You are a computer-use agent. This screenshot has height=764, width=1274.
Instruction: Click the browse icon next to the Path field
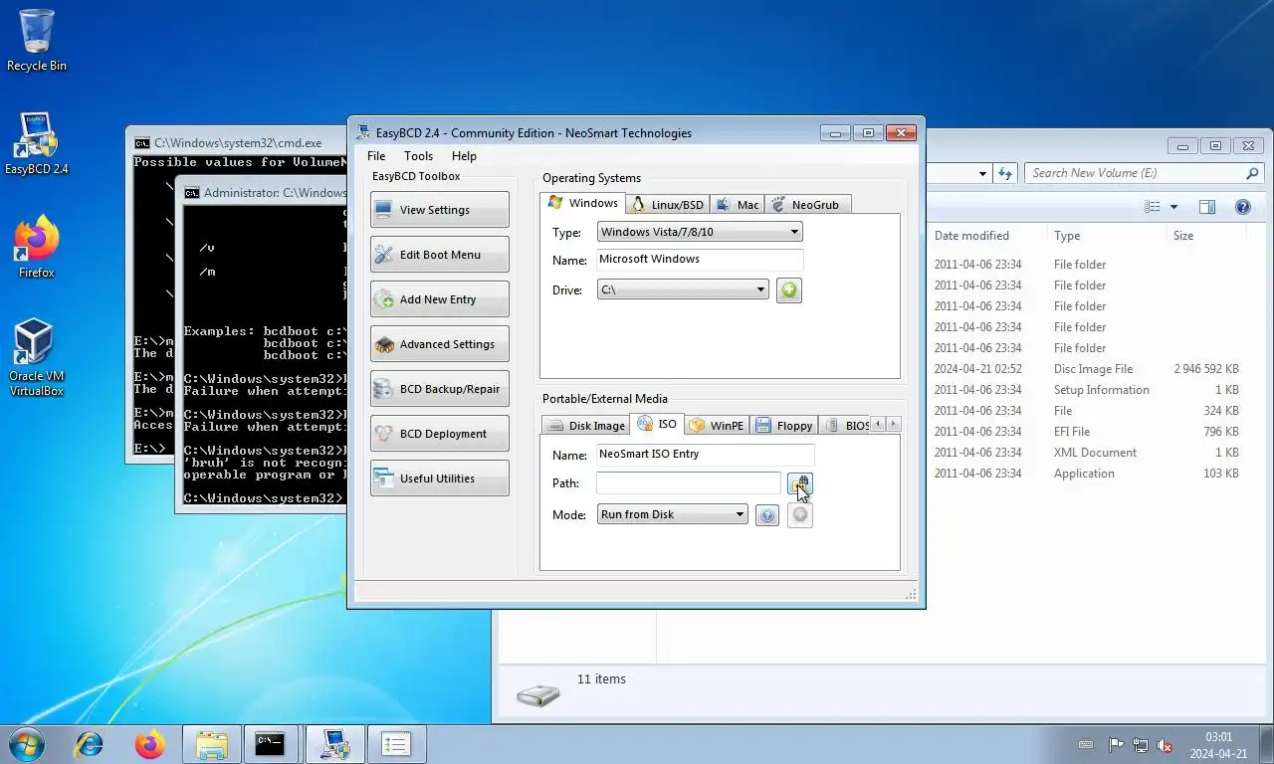[x=799, y=483]
